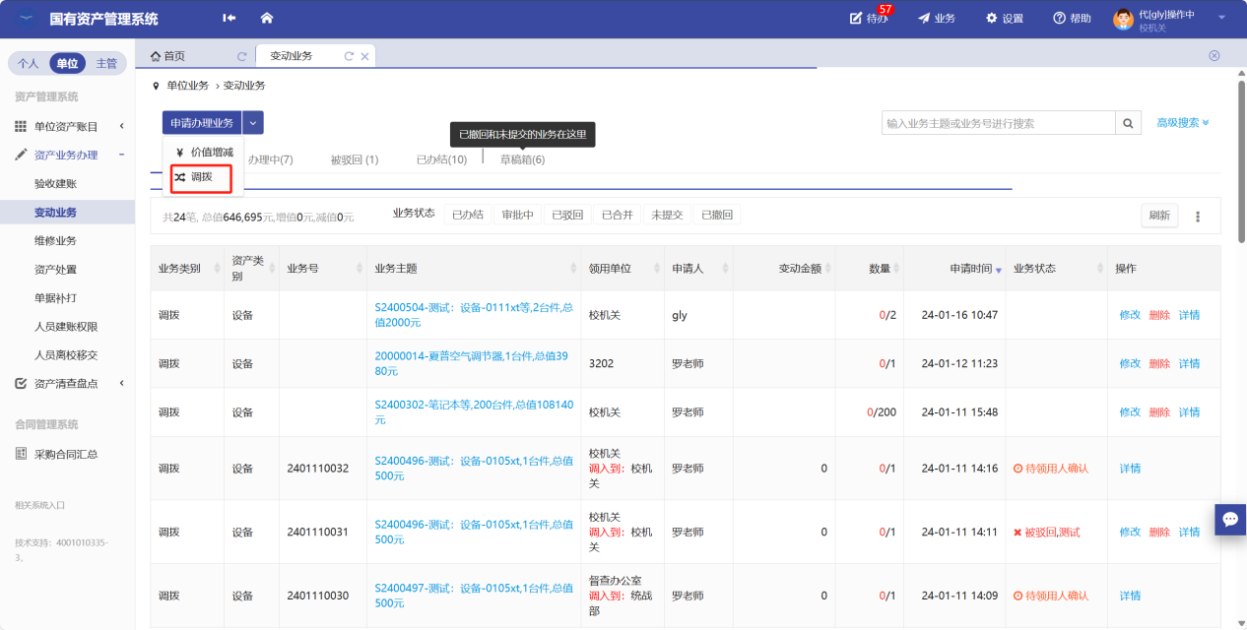Close the 变动业务 tab

click(364, 57)
